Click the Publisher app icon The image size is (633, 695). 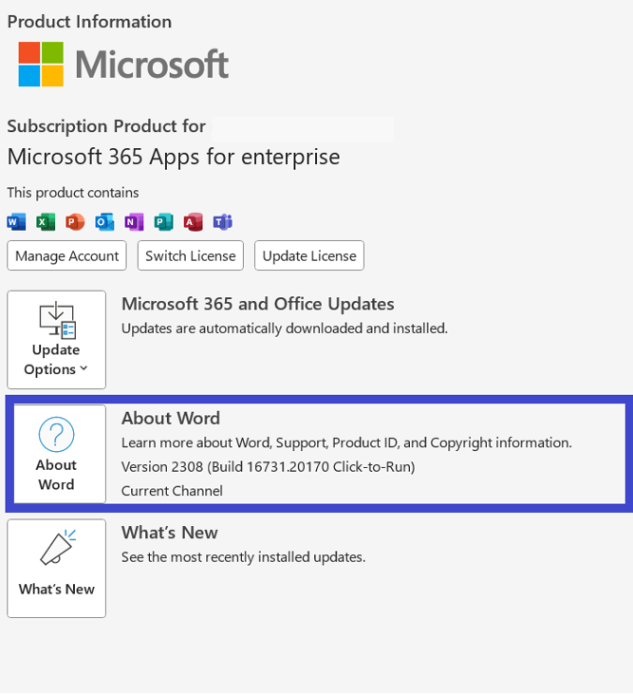tap(163, 221)
